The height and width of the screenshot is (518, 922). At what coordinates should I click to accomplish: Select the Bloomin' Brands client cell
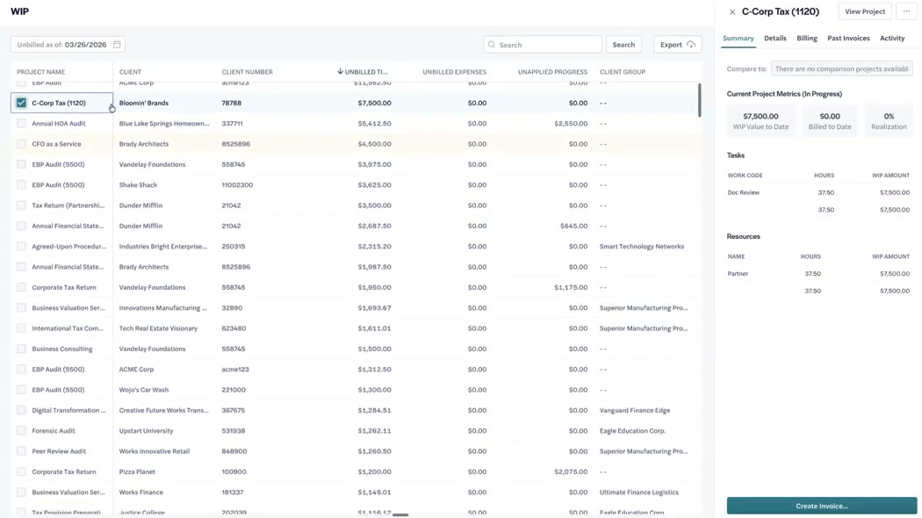coord(143,103)
